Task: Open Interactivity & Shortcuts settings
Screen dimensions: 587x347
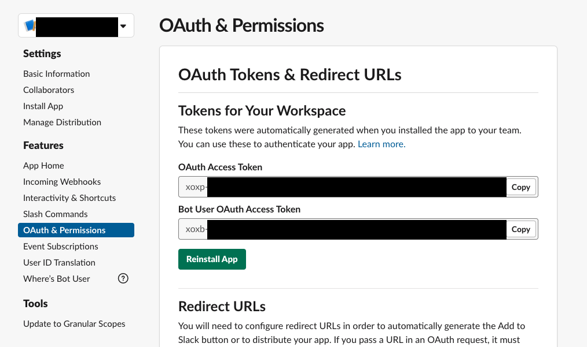Action: (69, 198)
